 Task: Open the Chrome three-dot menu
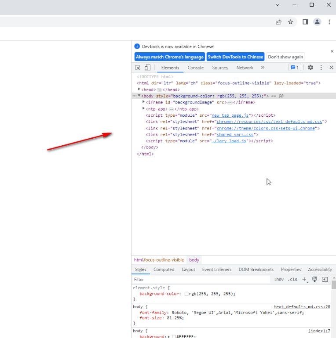[329, 22]
